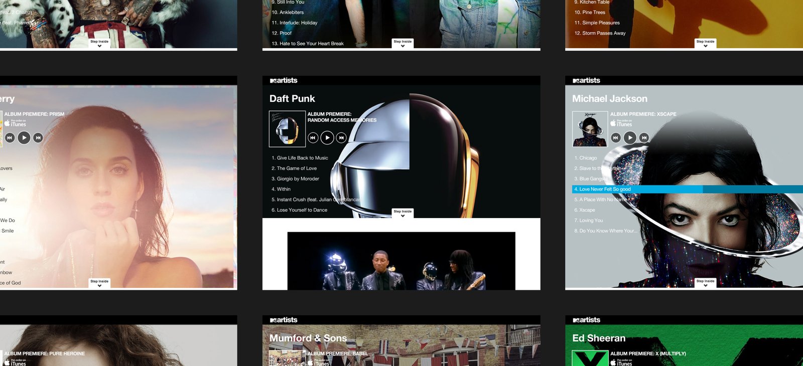Open the Daft Punk video preview
This screenshot has width=803, height=366.
pos(401,261)
